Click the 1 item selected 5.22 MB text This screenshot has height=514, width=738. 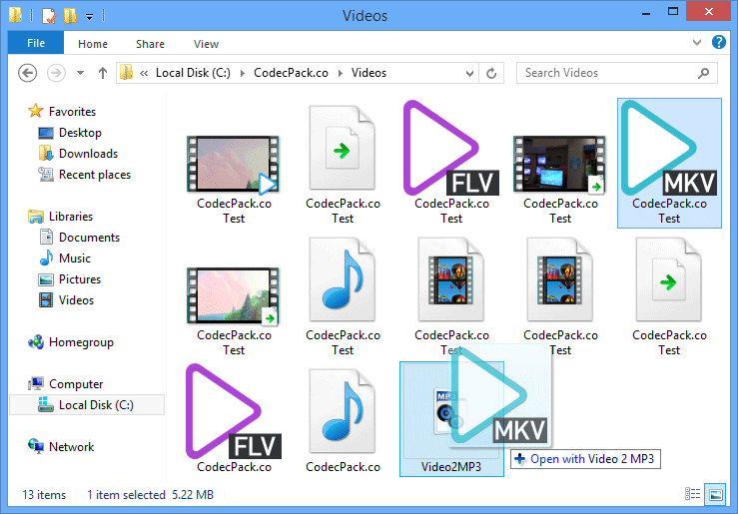click(150, 495)
